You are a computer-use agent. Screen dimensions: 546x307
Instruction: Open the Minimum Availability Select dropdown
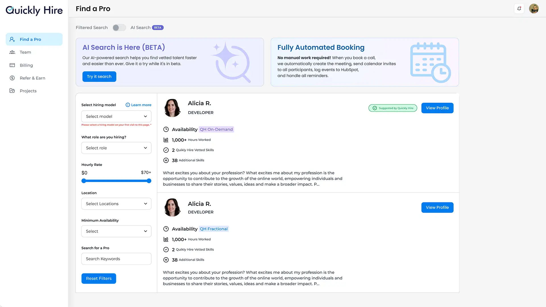click(x=116, y=231)
